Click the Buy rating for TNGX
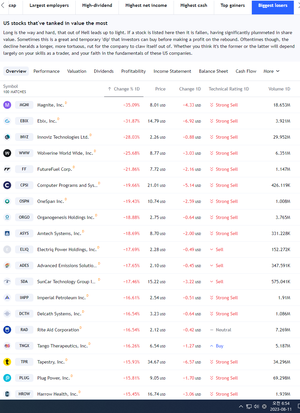Viewport: 300px width, 413px height. click(x=216, y=346)
